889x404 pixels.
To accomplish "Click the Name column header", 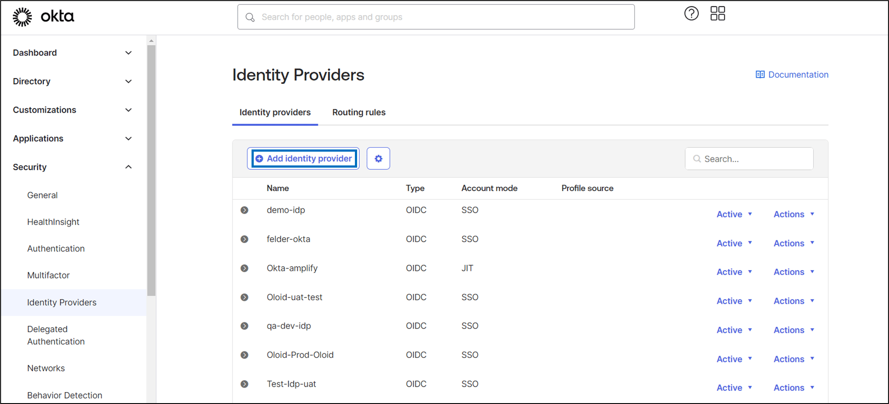I will (278, 188).
